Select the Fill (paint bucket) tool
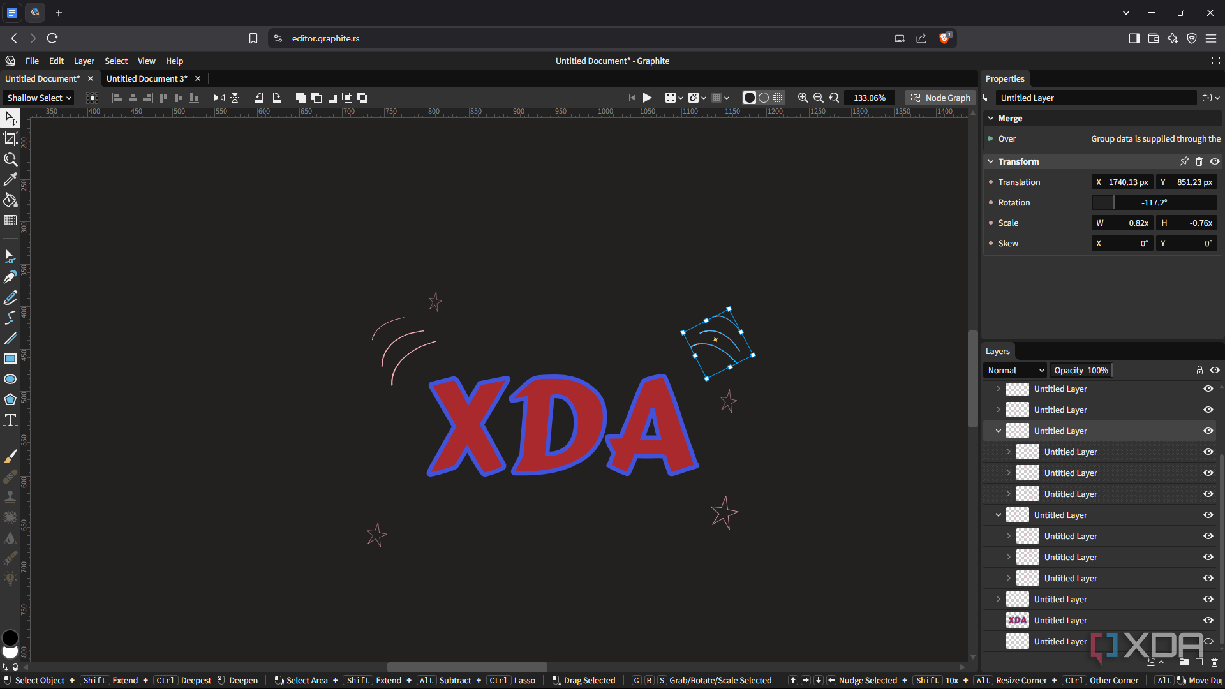Screen dimensions: 1225x689 point(10,200)
